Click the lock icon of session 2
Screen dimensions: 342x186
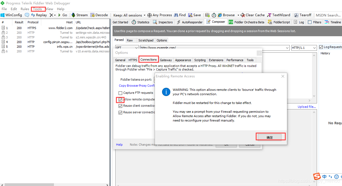(x=3, y=33)
